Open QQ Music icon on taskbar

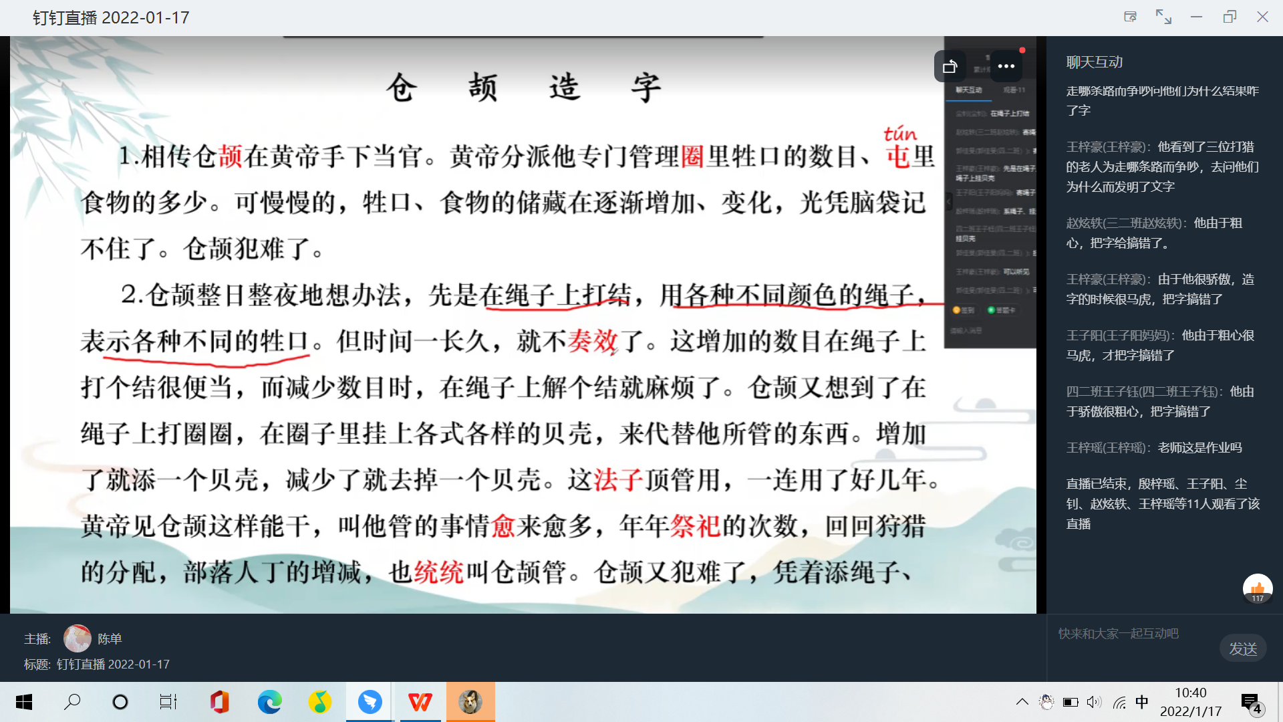pos(319,702)
